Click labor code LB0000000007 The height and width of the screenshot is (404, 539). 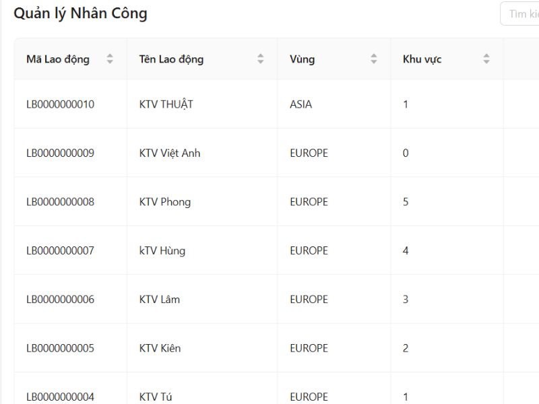61,250
